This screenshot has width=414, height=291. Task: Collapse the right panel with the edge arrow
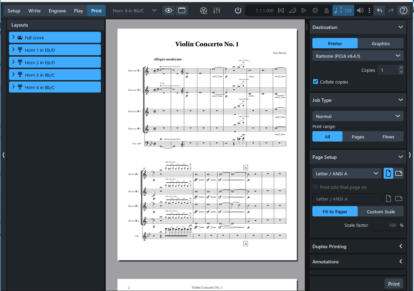tap(410, 155)
